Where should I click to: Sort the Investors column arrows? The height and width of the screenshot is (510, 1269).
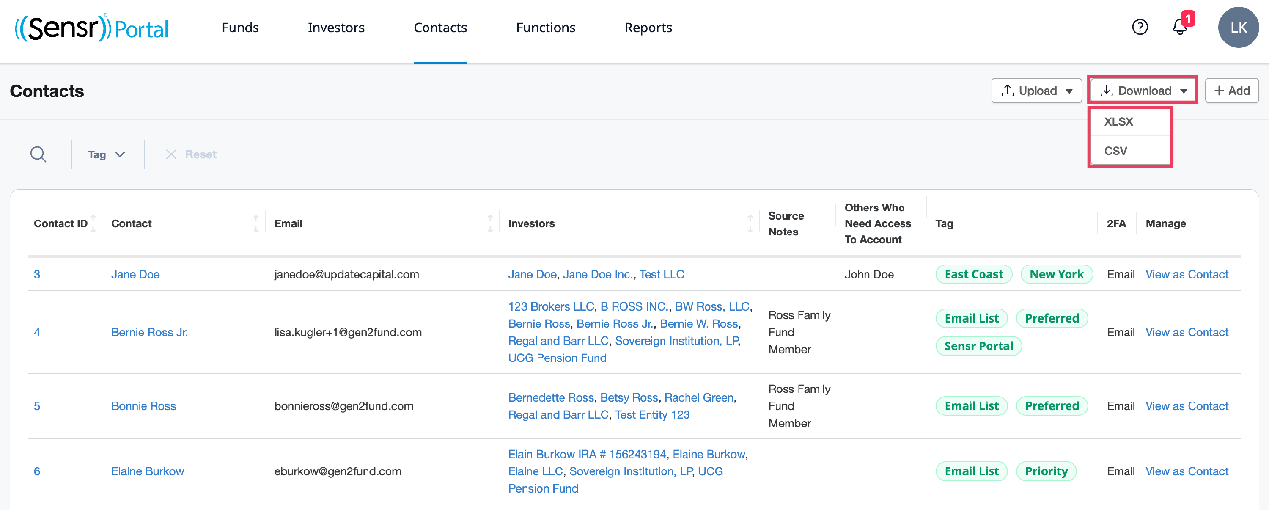pos(750,224)
